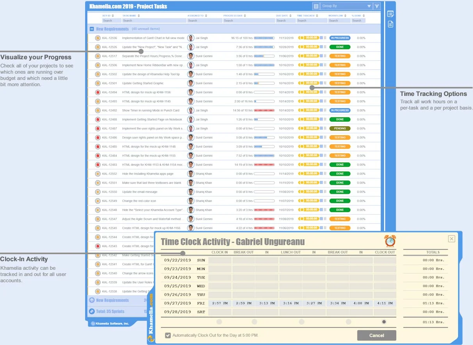473x345 pixels.
Task: Stop the time tracker for KAL-12502
Action: [x=321, y=74]
